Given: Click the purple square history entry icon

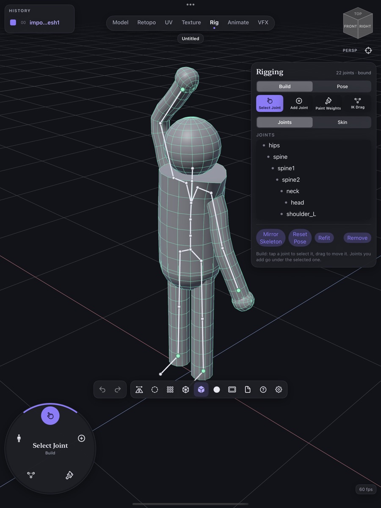Looking at the screenshot, I should pos(13,22).
